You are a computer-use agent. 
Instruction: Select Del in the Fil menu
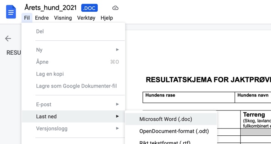[x=73, y=31]
